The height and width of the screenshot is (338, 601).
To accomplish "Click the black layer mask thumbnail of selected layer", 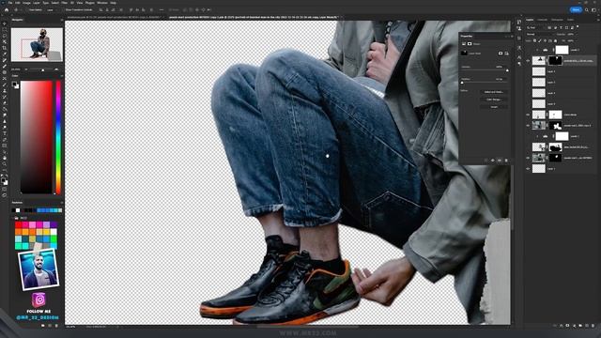I will 555,60.
